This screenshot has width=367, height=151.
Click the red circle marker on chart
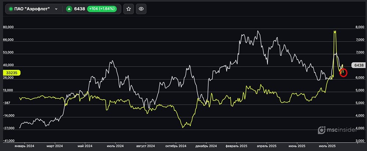[343, 73]
